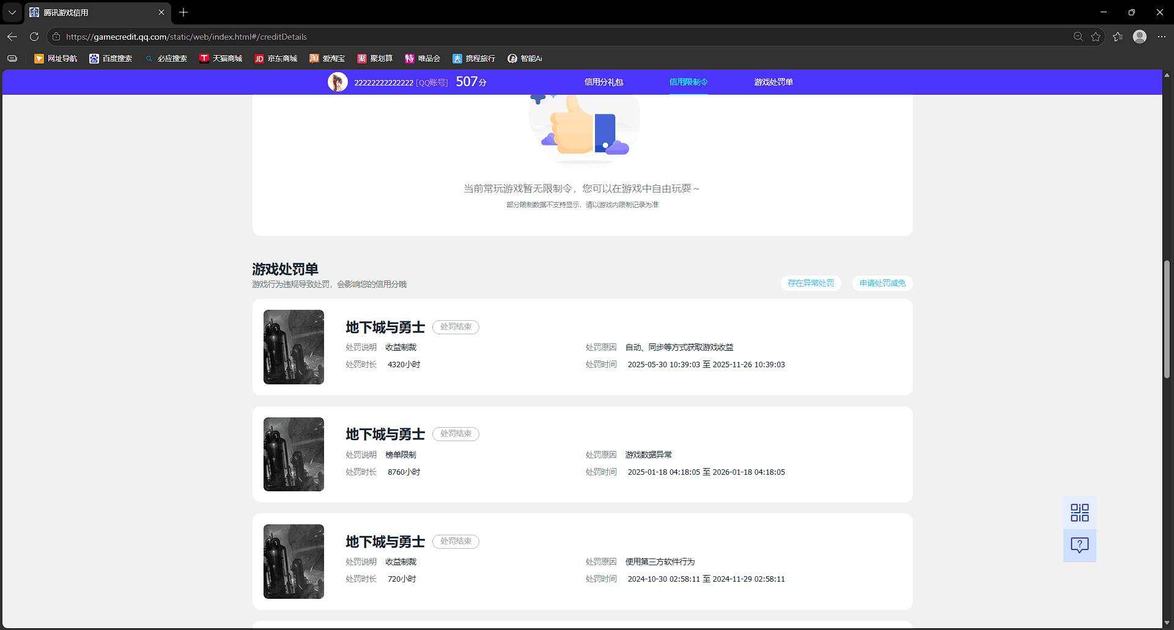Open the help question chat icon
The image size is (1174, 630).
[x=1080, y=545]
